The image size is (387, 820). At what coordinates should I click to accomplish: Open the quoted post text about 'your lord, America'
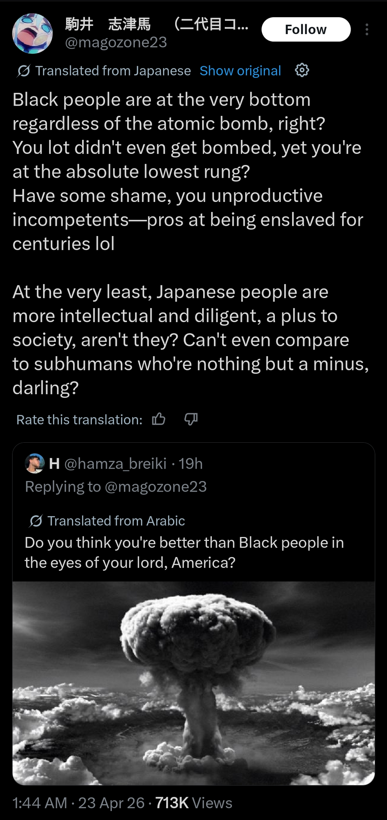tap(184, 552)
